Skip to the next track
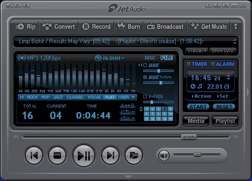 coord(110,155)
